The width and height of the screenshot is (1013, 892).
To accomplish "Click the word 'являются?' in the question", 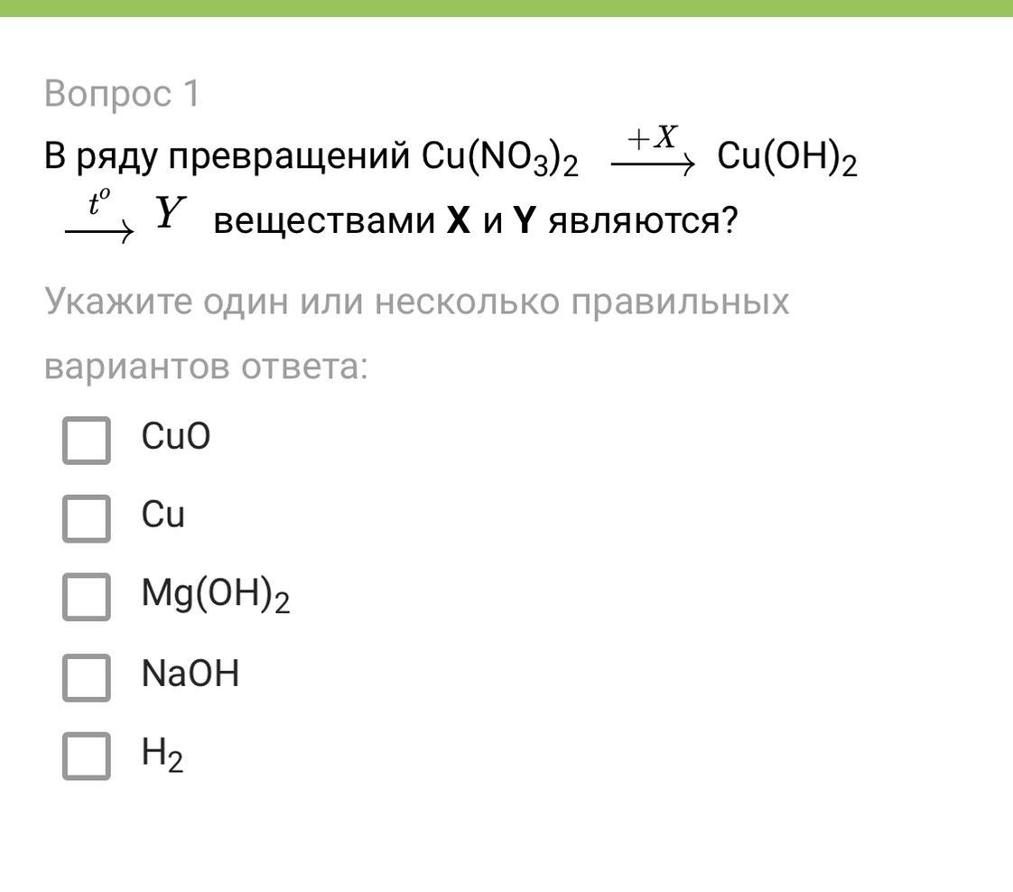I will coord(643,221).
